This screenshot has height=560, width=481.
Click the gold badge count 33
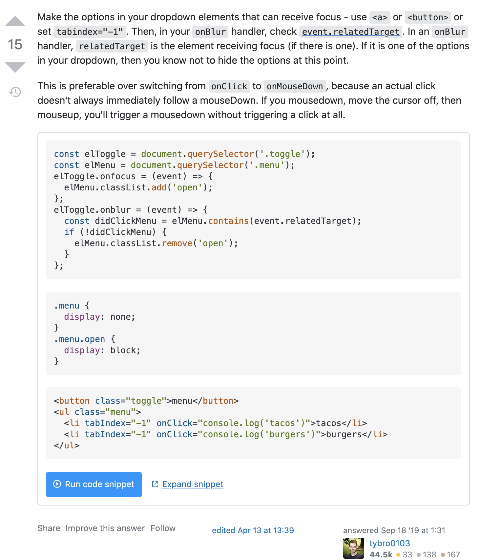pos(407,554)
